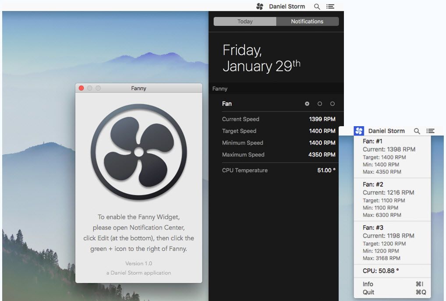Image resolution: width=446 pixels, height=301 pixels.
Task: Click the "Maximum Speed" label in the widget
Action: click(243, 155)
